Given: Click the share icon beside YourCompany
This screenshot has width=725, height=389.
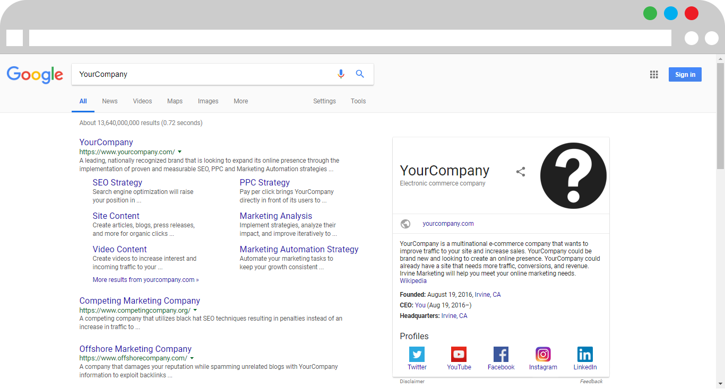Looking at the screenshot, I should pyautogui.click(x=521, y=172).
